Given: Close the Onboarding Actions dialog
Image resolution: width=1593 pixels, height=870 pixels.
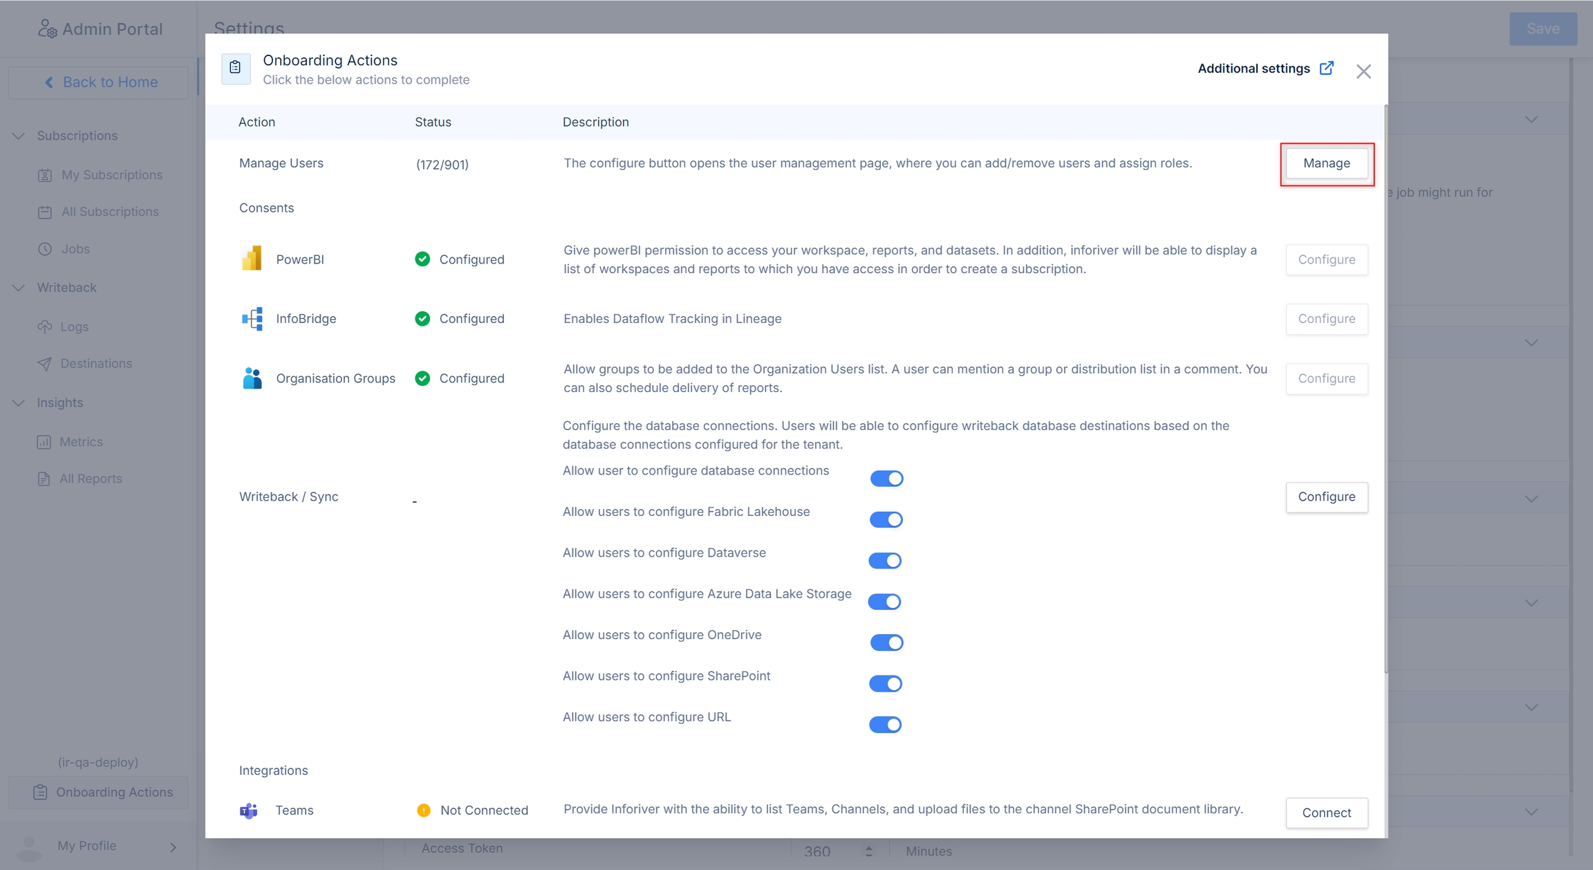Looking at the screenshot, I should [x=1363, y=71].
